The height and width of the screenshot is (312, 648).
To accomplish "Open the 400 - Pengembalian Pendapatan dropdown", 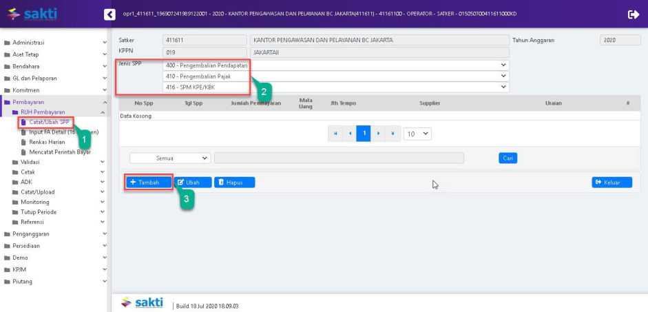I will pyautogui.click(x=335, y=65).
